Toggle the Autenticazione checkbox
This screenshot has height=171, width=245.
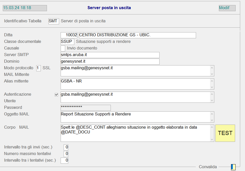pos(57,95)
